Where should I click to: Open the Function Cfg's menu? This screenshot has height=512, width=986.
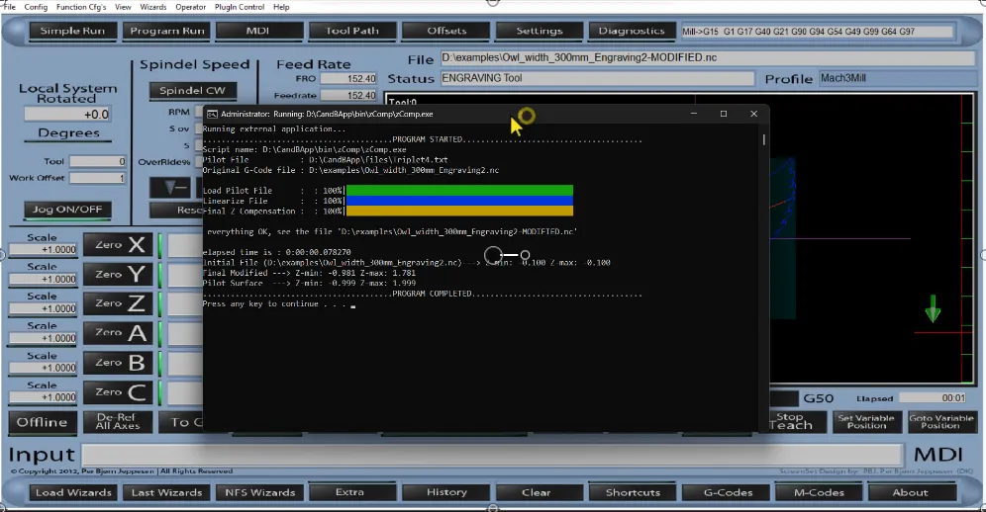[81, 7]
